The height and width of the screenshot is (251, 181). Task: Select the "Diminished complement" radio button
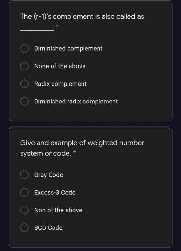[x=24, y=49]
